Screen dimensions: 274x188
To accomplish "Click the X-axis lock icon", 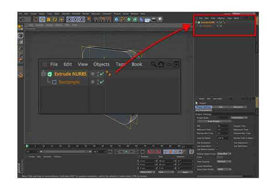I will pos(70,20).
